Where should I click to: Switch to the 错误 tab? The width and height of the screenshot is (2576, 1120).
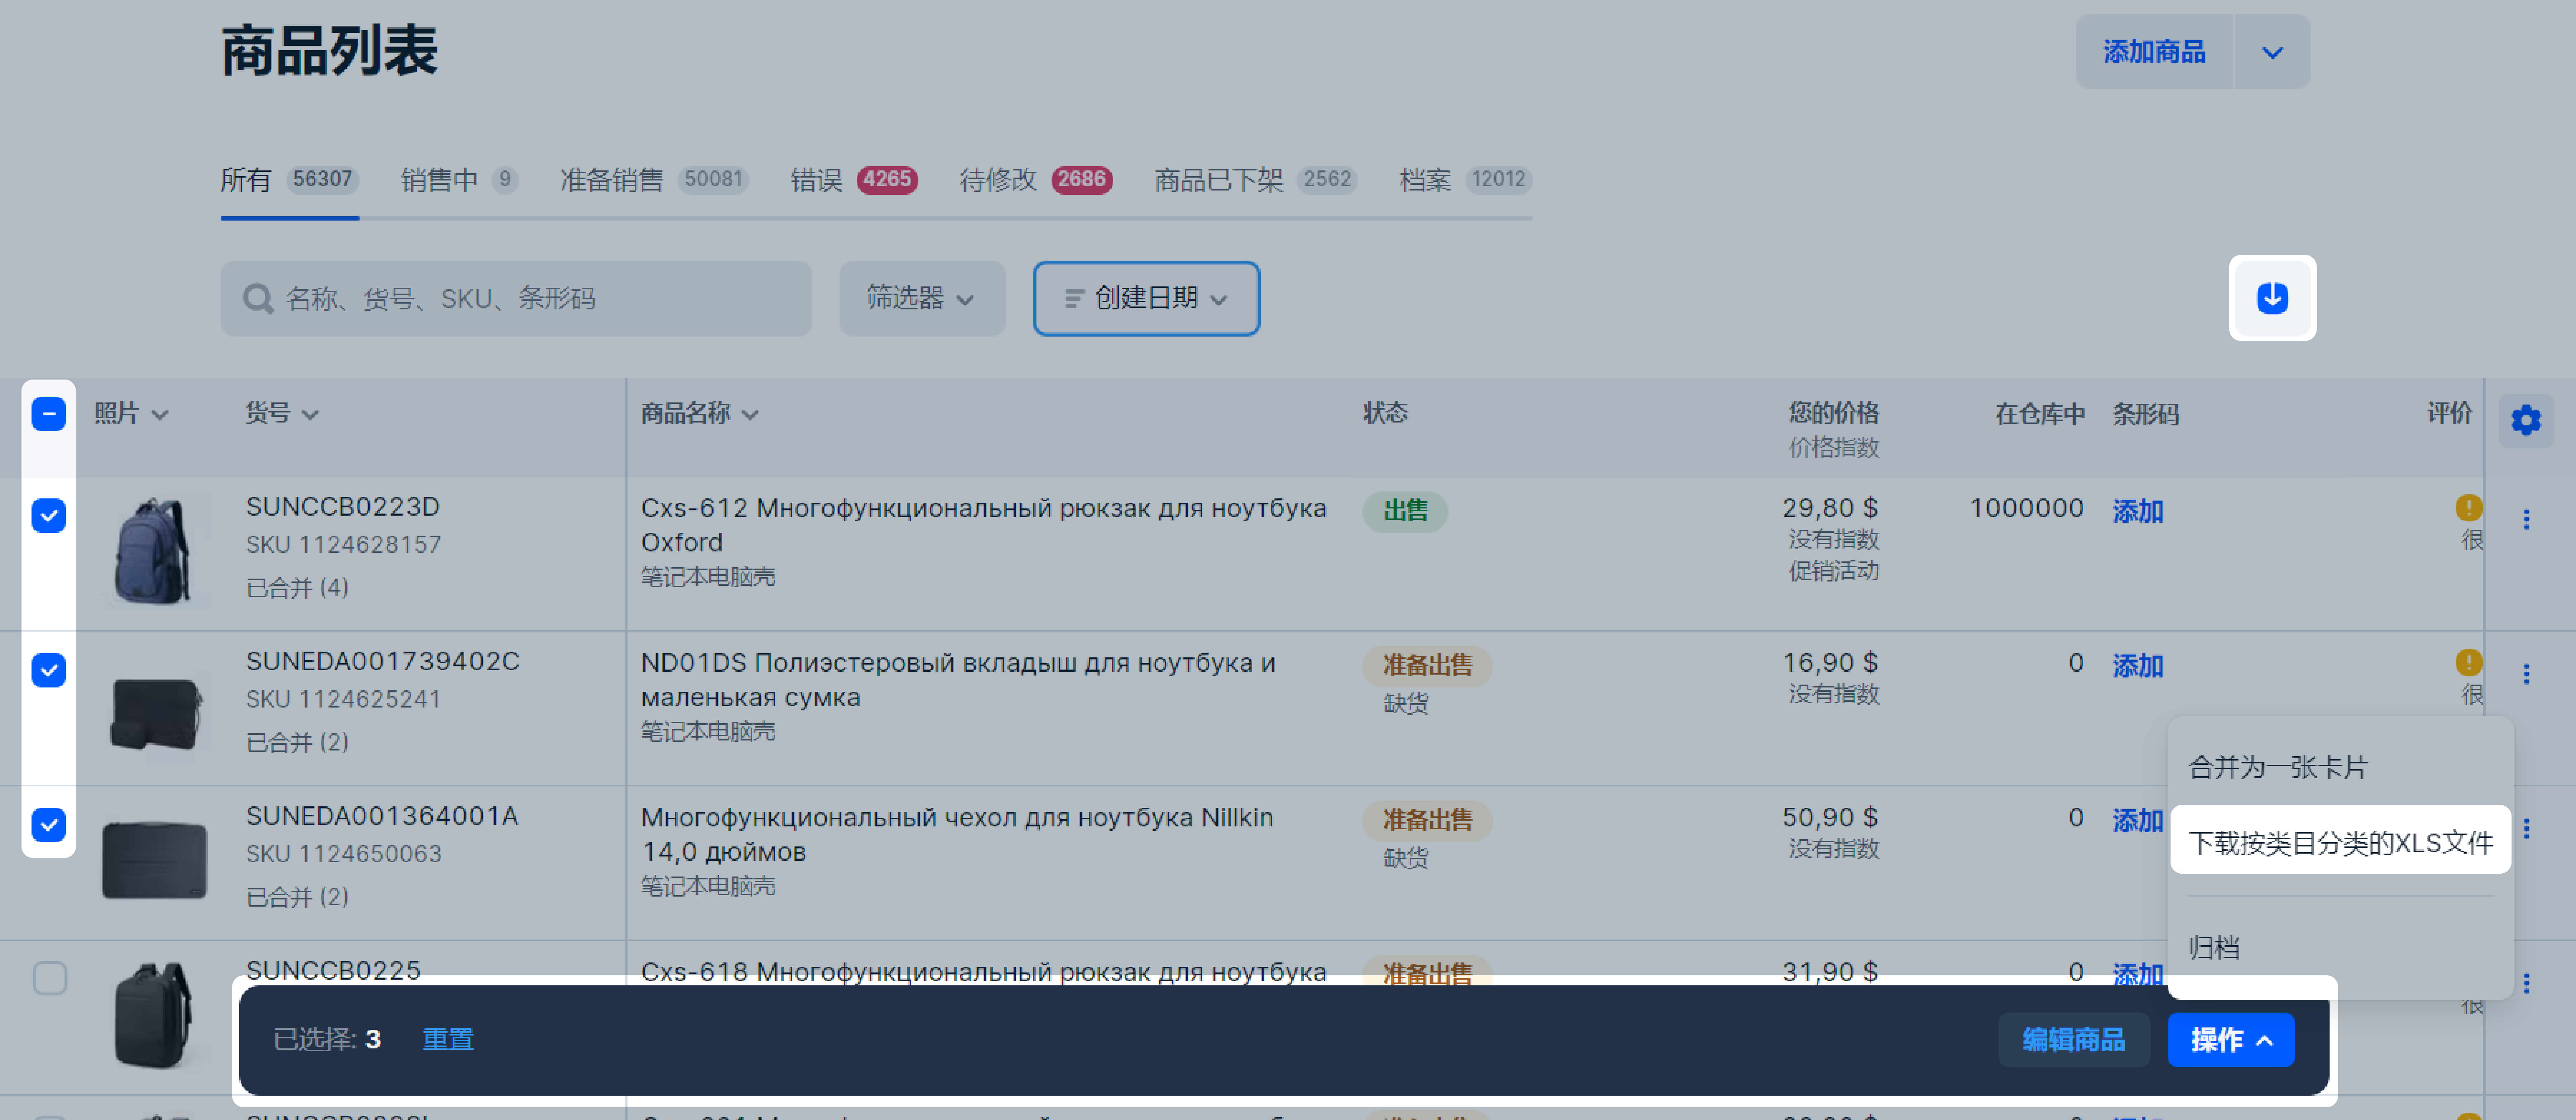click(x=854, y=180)
